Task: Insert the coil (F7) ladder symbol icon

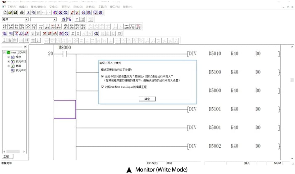Action: tap(27, 27)
